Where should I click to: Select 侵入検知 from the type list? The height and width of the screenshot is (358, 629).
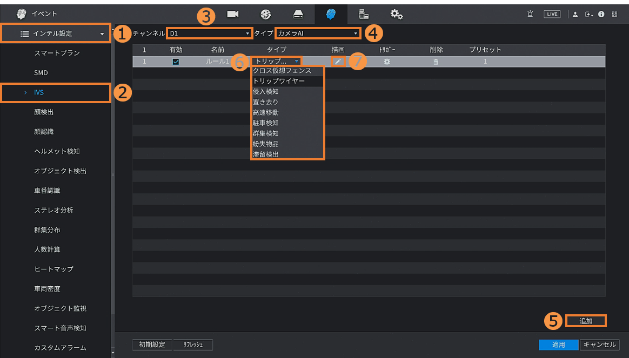(266, 92)
